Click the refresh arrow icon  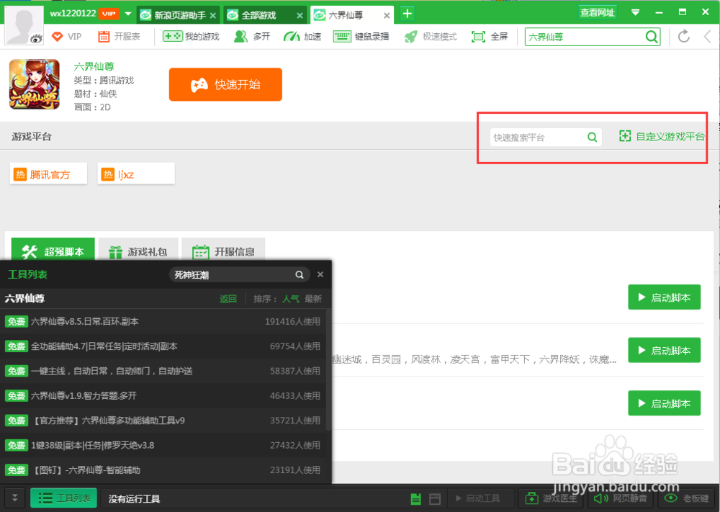coord(684,36)
